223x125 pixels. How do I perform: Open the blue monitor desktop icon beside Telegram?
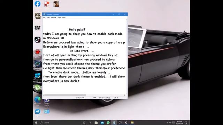click(x=47, y=111)
